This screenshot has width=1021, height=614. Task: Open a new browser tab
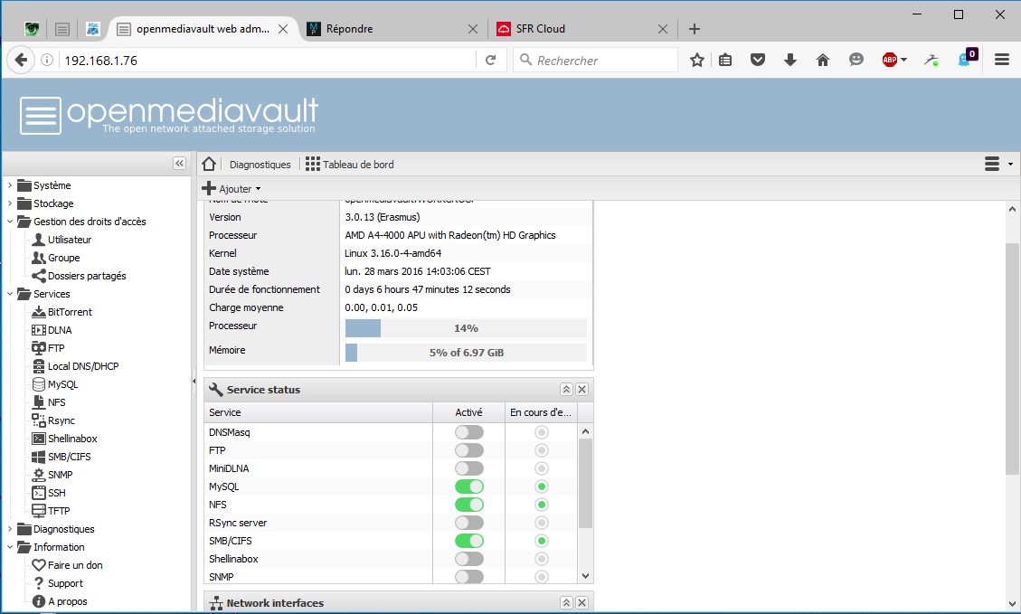(695, 29)
